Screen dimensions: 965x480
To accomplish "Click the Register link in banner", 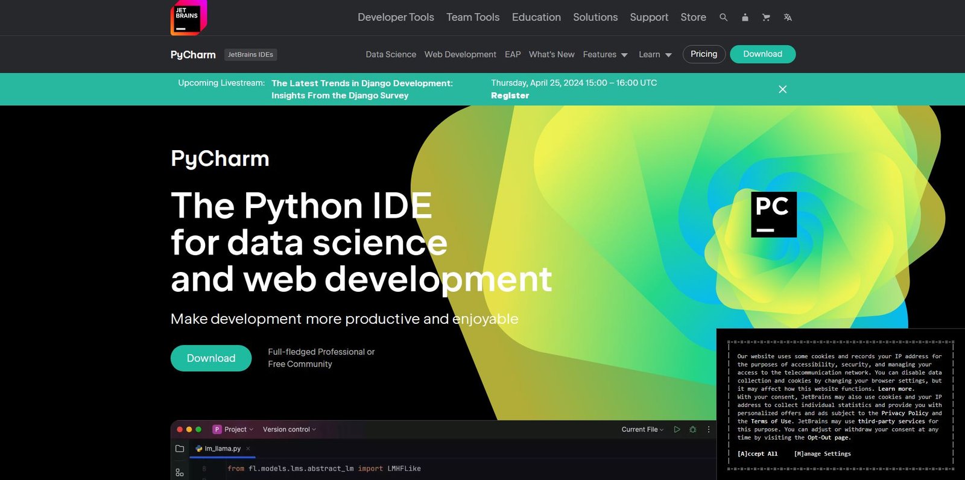I will pyautogui.click(x=510, y=95).
